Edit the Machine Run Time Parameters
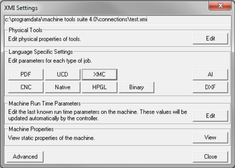 tap(210, 116)
